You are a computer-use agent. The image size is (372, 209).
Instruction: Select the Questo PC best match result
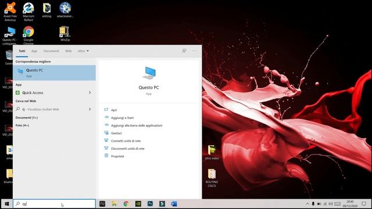54,73
